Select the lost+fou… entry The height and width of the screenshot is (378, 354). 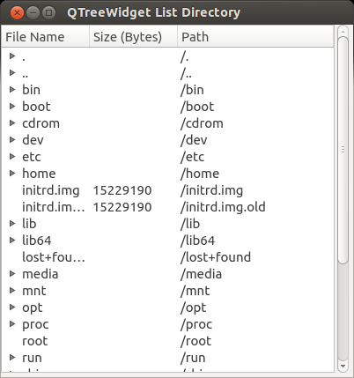pos(54,257)
